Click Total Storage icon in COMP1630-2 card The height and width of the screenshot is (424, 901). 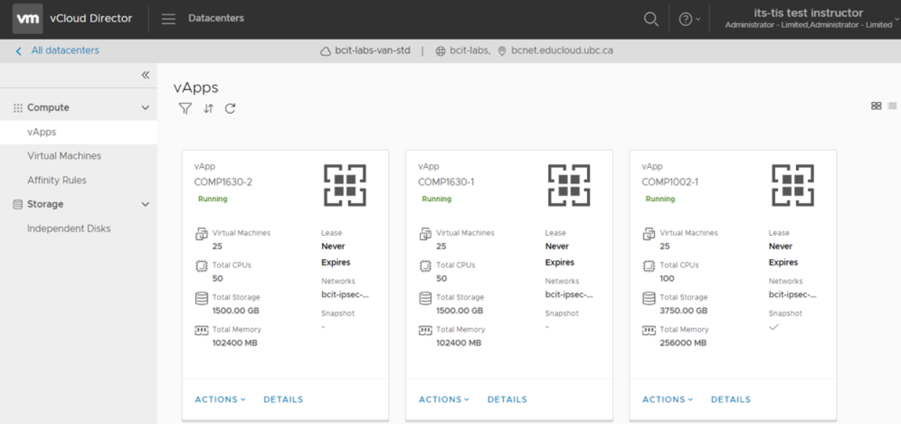(201, 298)
